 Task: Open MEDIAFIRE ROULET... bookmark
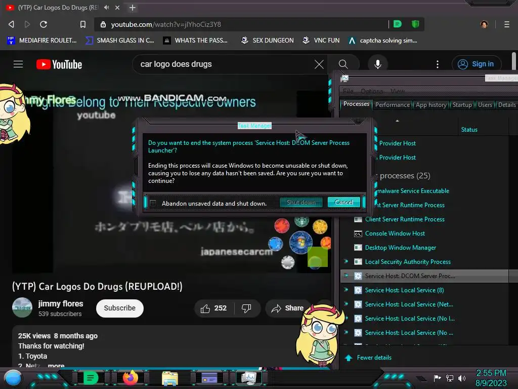coord(42,41)
